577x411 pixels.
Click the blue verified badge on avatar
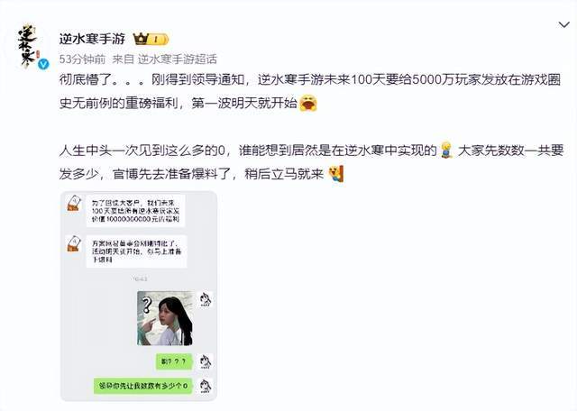click(x=44, y=64)
